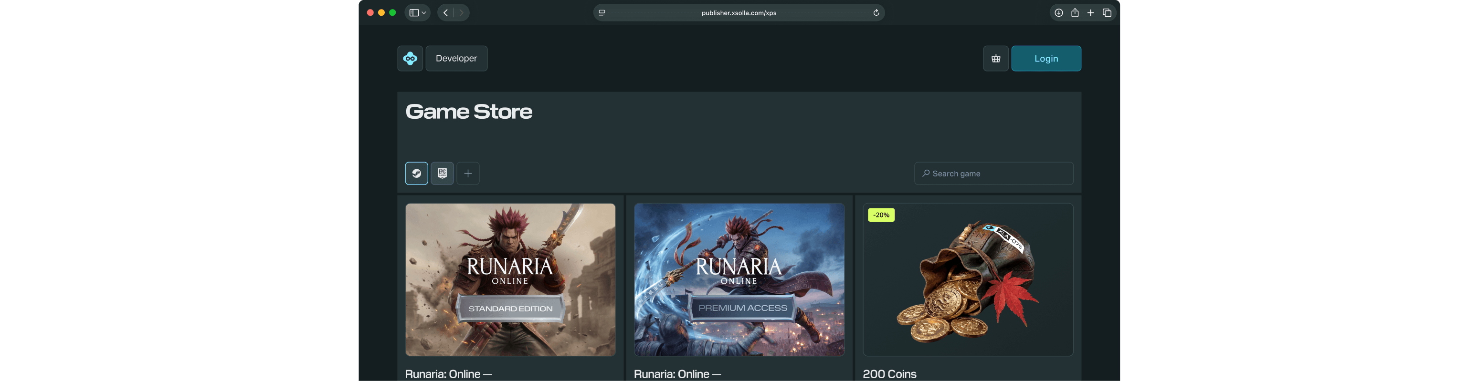Click the 200 Coins title
This screenshot has height=381, width=1478.
tap(889, 374)
